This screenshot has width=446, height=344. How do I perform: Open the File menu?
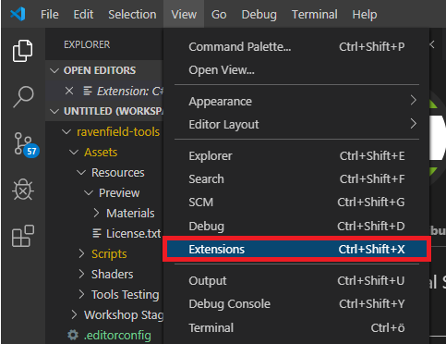tap(50, 14)
